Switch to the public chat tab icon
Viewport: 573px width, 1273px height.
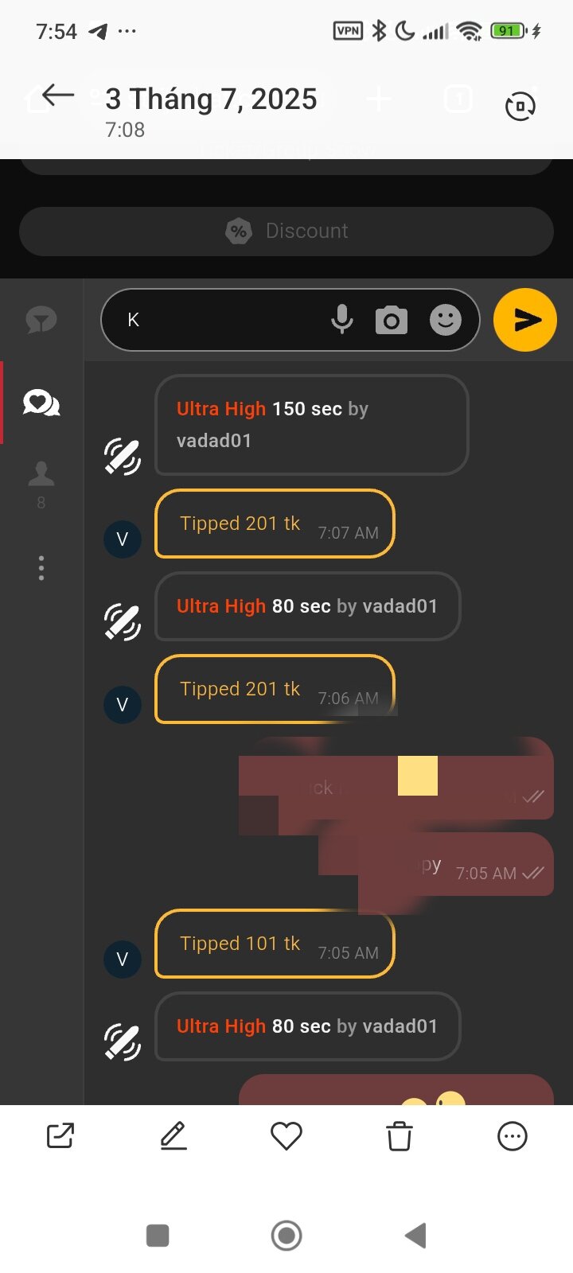[41, 320]
